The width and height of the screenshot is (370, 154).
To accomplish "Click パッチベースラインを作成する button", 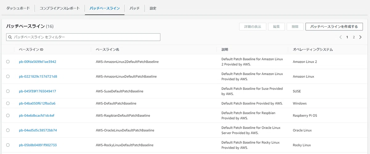I will click(334, 27).
